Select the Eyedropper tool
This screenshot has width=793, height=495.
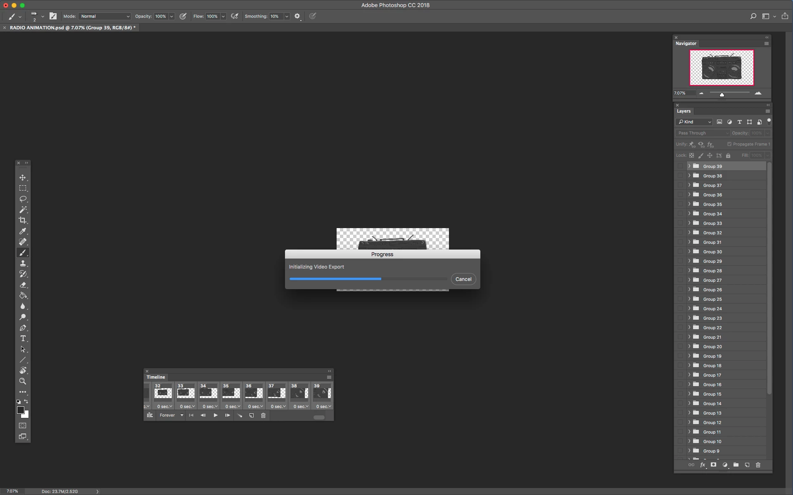click(x=23, y=231)
